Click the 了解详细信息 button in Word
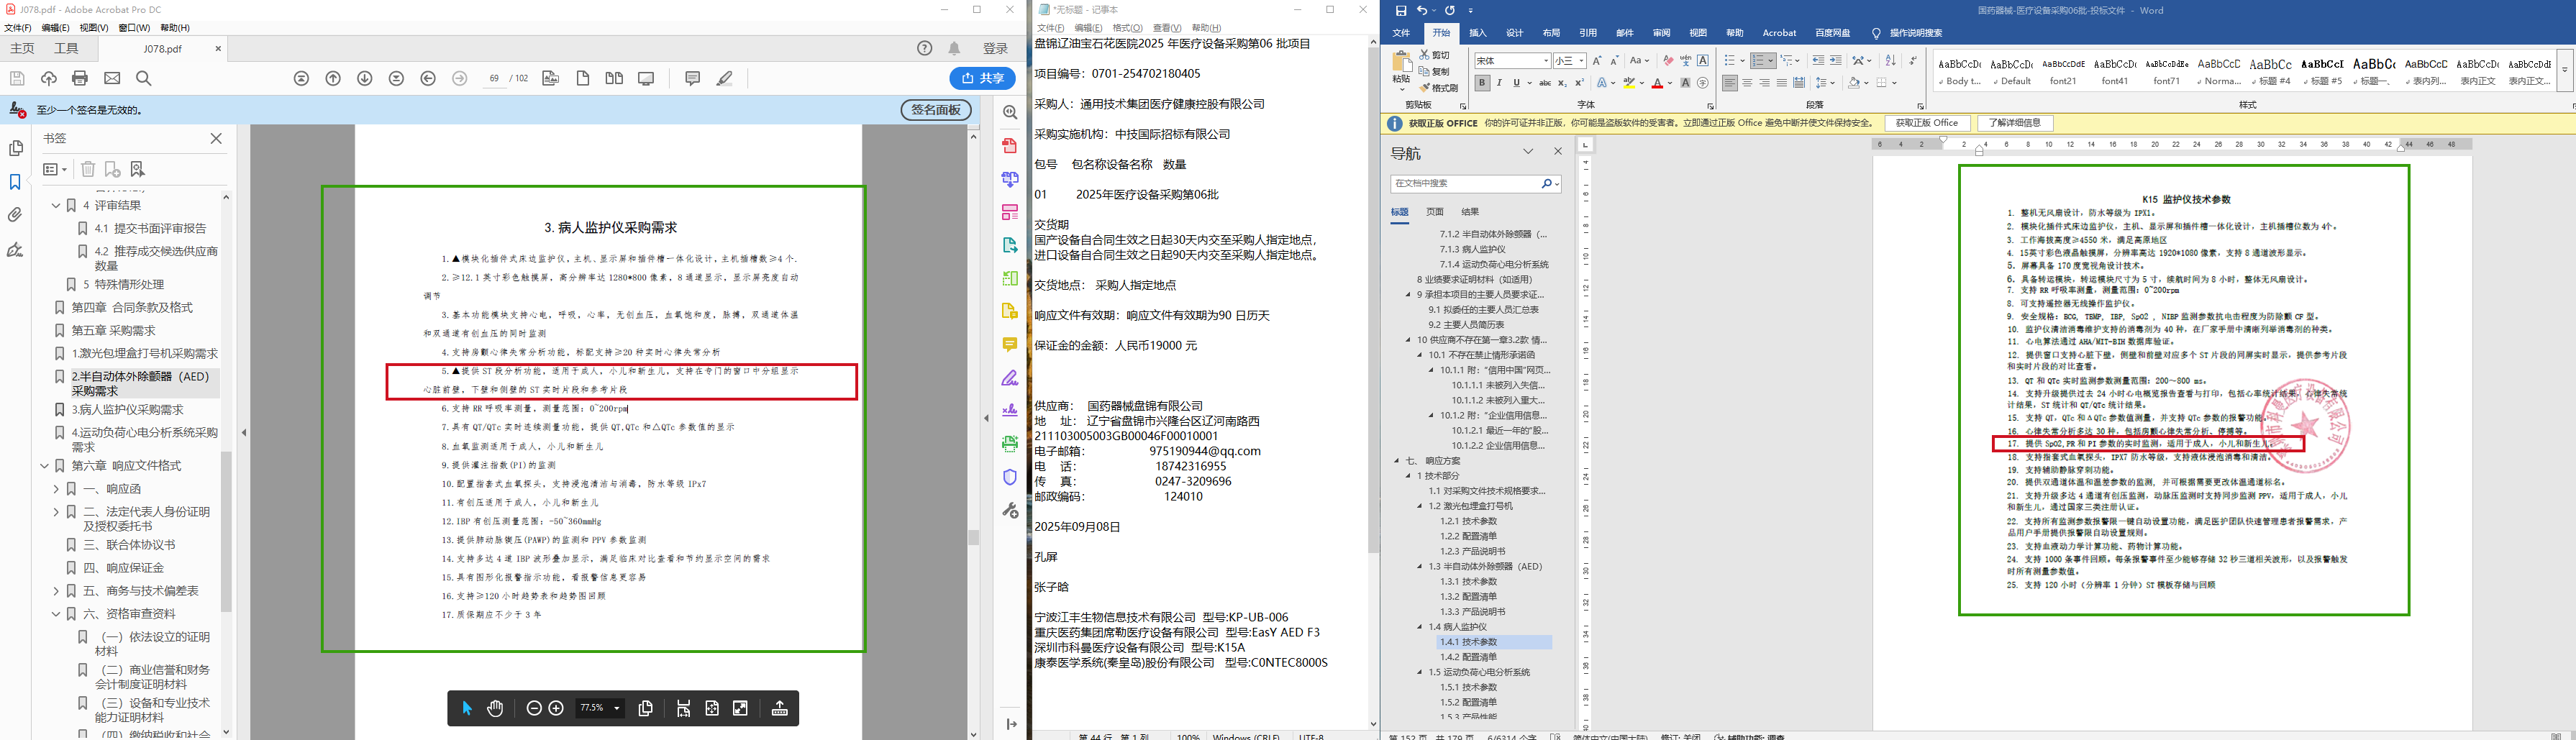Viewport: 2576px width, 740px height. 2015,123
